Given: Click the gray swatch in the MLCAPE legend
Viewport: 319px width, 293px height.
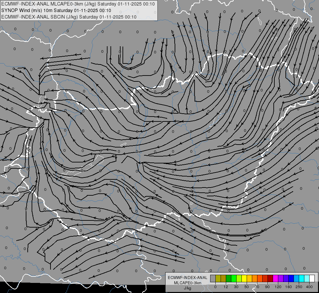Looking at the screenshot, I should (213, 278).
